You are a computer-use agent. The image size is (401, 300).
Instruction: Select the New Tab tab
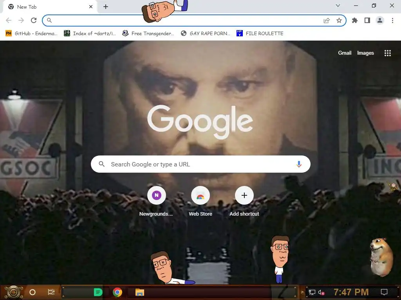[50, 7]
